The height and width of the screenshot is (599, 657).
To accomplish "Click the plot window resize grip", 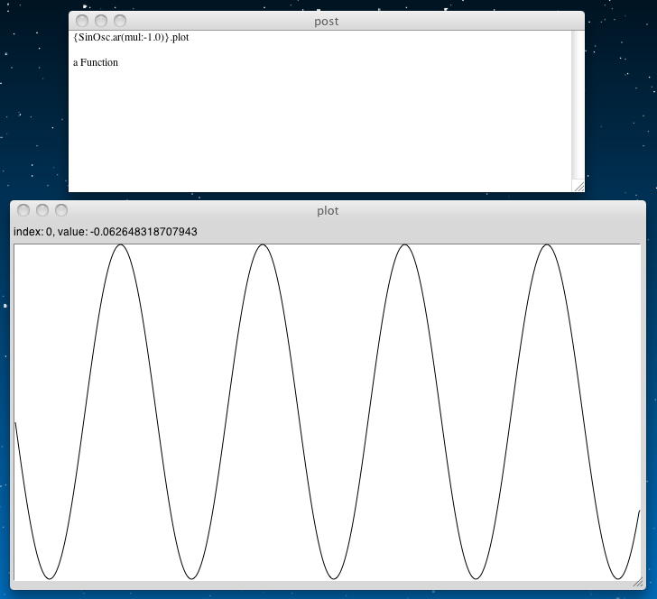I will (638, 583).
